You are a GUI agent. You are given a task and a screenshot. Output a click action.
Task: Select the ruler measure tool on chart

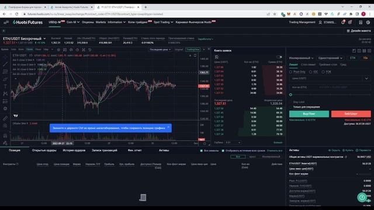tap(5, 118)
